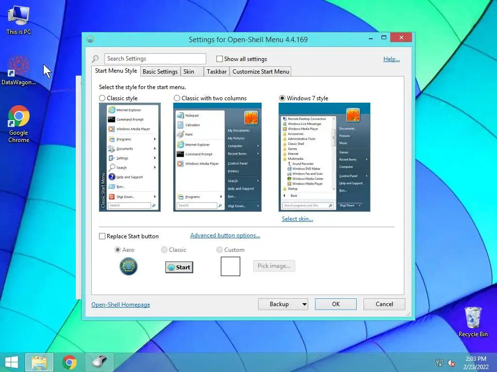Select Custom start button radio
Image resolution: width=497 pixels, height=372 pixels.
point(219,250)
